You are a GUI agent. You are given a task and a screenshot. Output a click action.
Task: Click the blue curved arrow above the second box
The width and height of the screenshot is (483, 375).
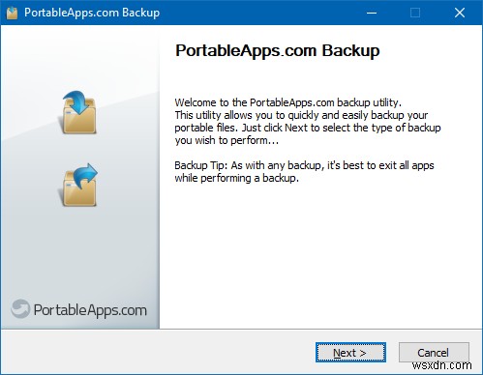(85, 176)
